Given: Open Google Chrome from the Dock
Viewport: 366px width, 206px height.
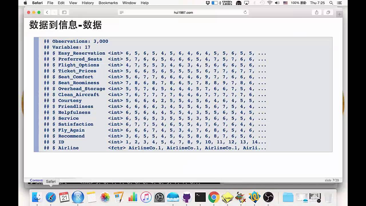Looking at the screenshot, I should [x=214, y=197].
